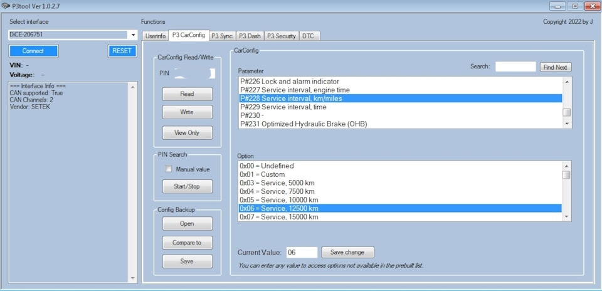Open the Select interface dropdown
The width and height of the screenshot is (602, 291).
pos(133,34)
